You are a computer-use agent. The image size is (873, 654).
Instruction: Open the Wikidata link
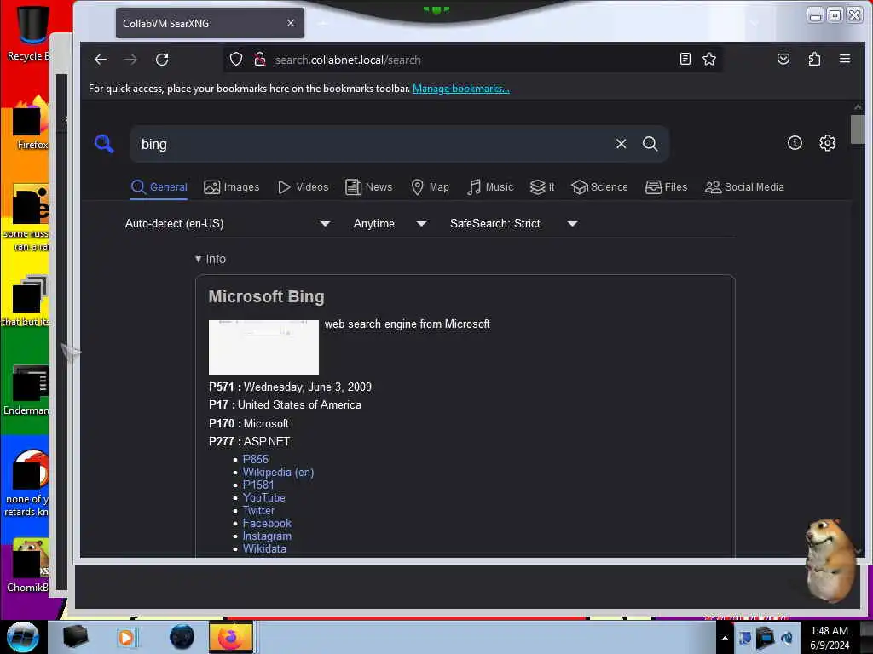coord(264,549)
